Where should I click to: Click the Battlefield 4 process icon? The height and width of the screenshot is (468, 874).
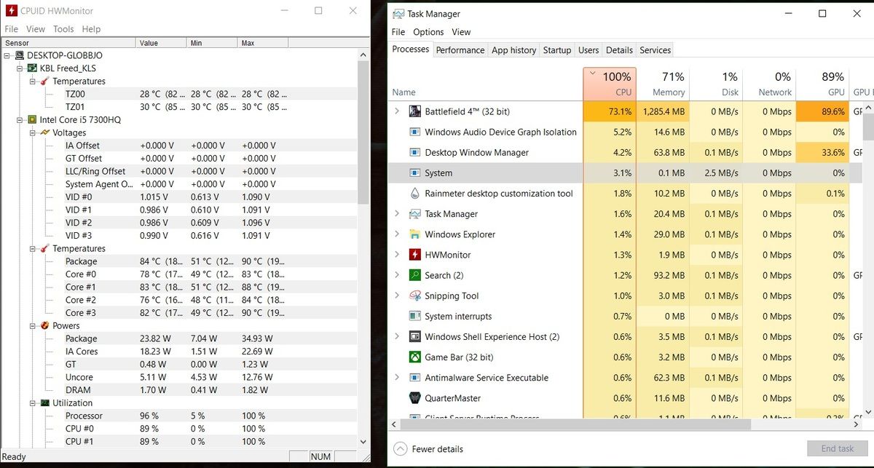pyautogui.click(x=414, y=111)
